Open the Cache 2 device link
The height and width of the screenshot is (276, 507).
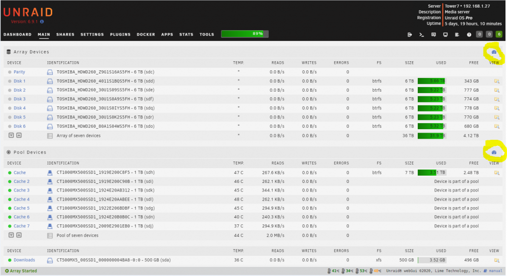point(22,181)
